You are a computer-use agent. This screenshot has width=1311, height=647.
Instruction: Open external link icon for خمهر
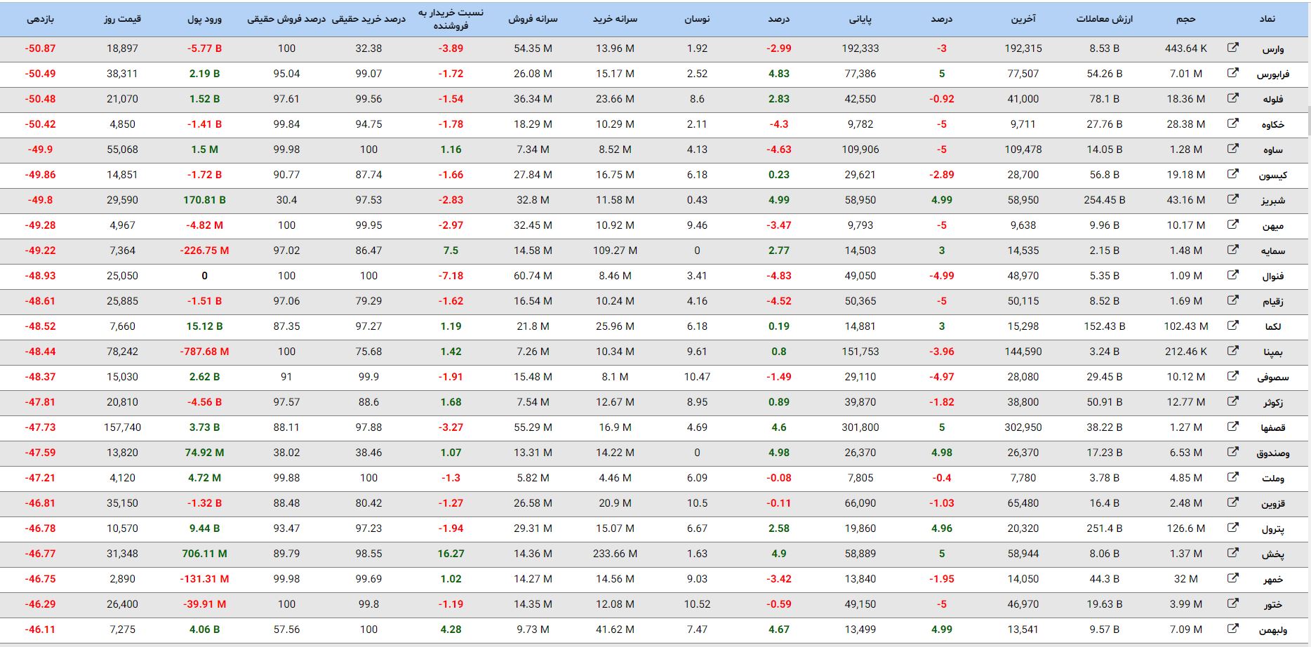tap(1233, 578)
